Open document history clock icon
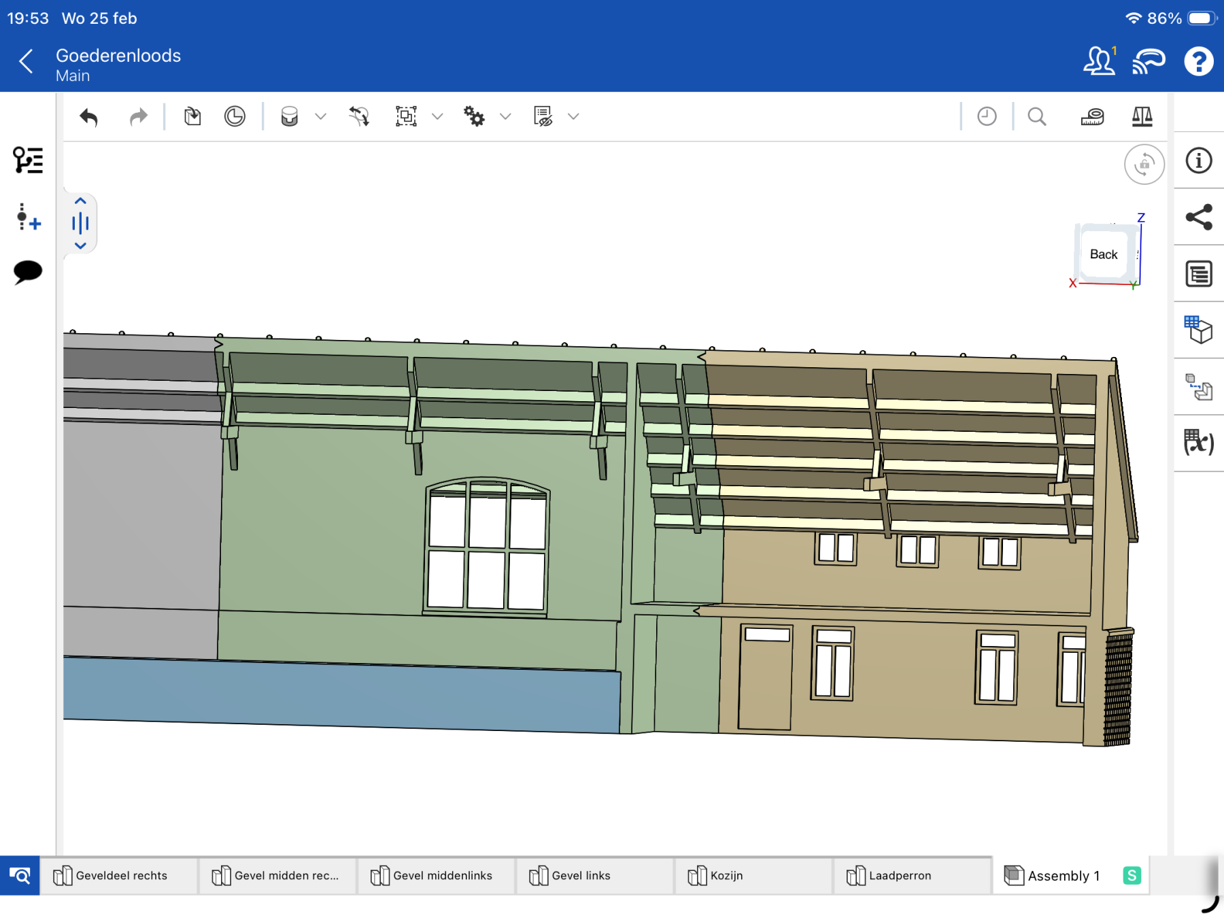Screen dimensions: 1224x918 [987, 117]
